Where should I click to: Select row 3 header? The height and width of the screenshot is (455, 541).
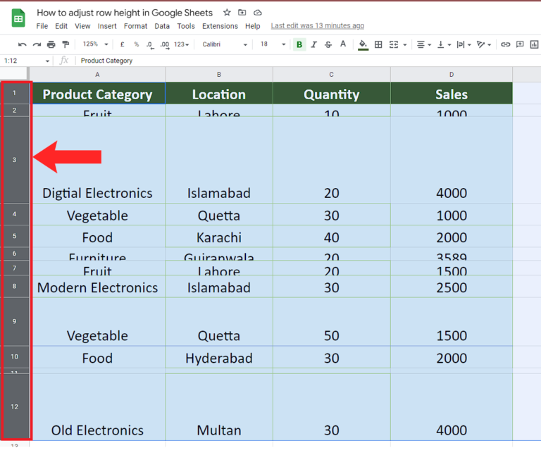tap(15, 160)
